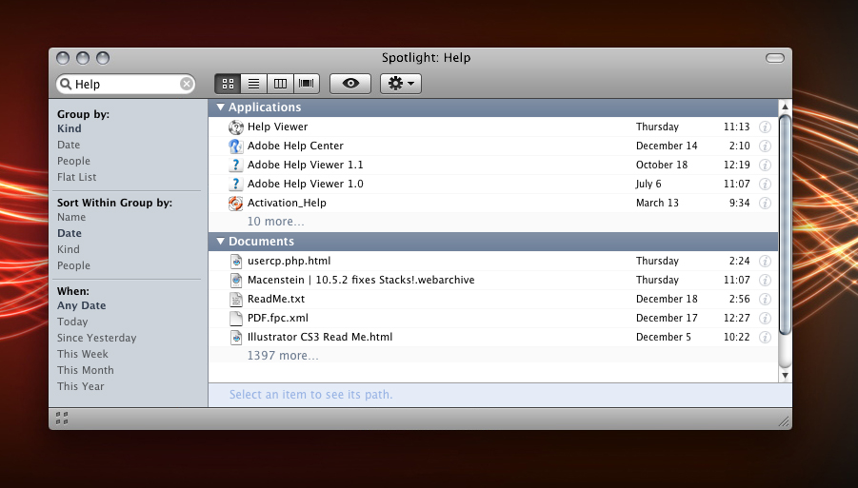Screen dimensions: 858x488
Task: Switch to icon view mode
Action: click(x=228, y=84)
